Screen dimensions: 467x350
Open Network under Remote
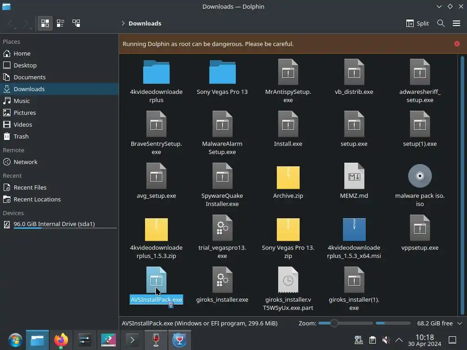59,162
